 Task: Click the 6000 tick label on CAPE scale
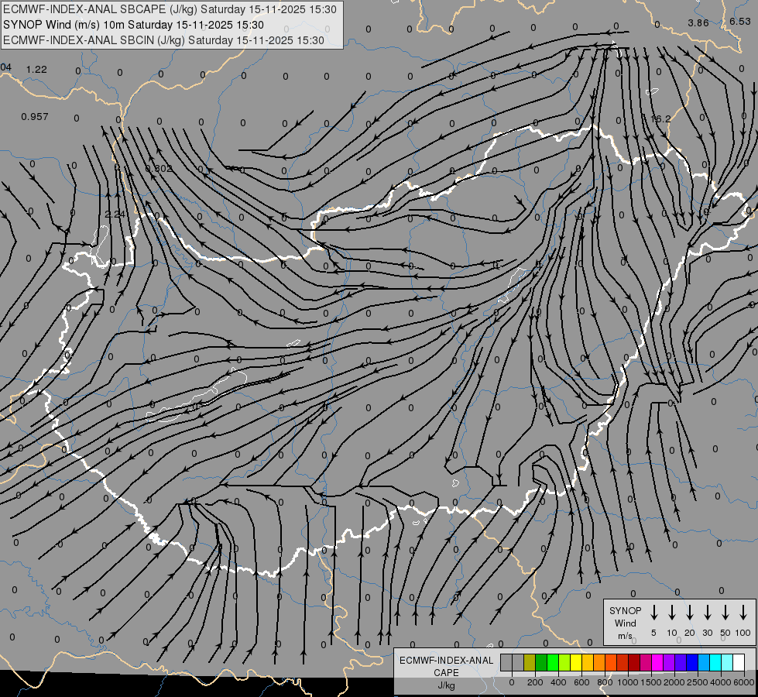click(x=744, y=682)
